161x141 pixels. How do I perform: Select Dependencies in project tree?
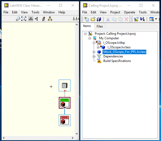click(113, 56)
